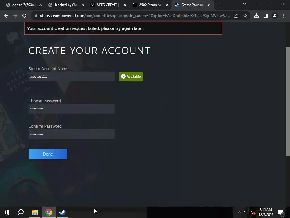The width and height of the screenshot is (290, 218).
Task: Close the VEED CREATE tab
Action: (x=125, y=5)
